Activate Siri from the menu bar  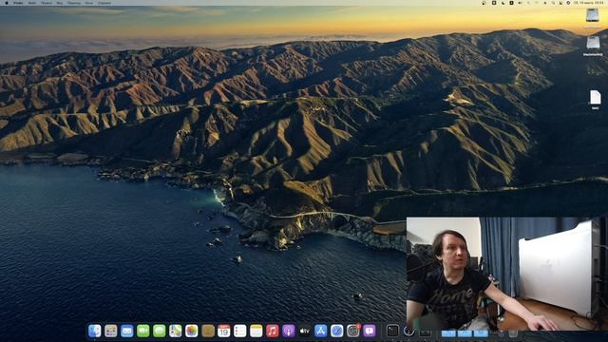[568, 3]
